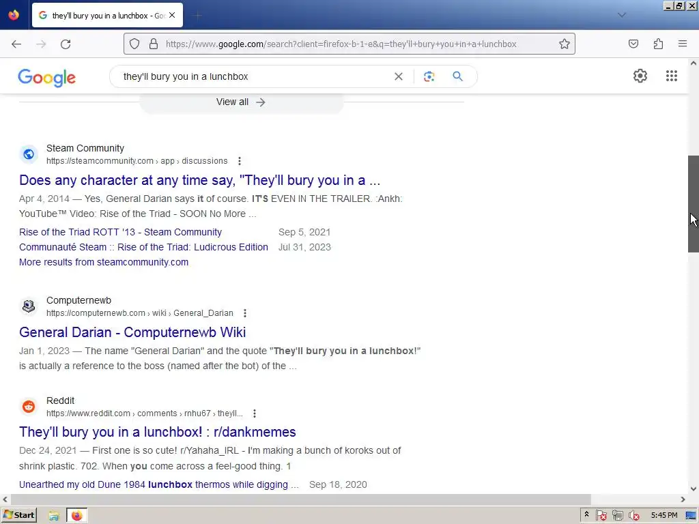This screenshot has width=699, height=524.
Task: Click the network tray icon
Action: 617,516
